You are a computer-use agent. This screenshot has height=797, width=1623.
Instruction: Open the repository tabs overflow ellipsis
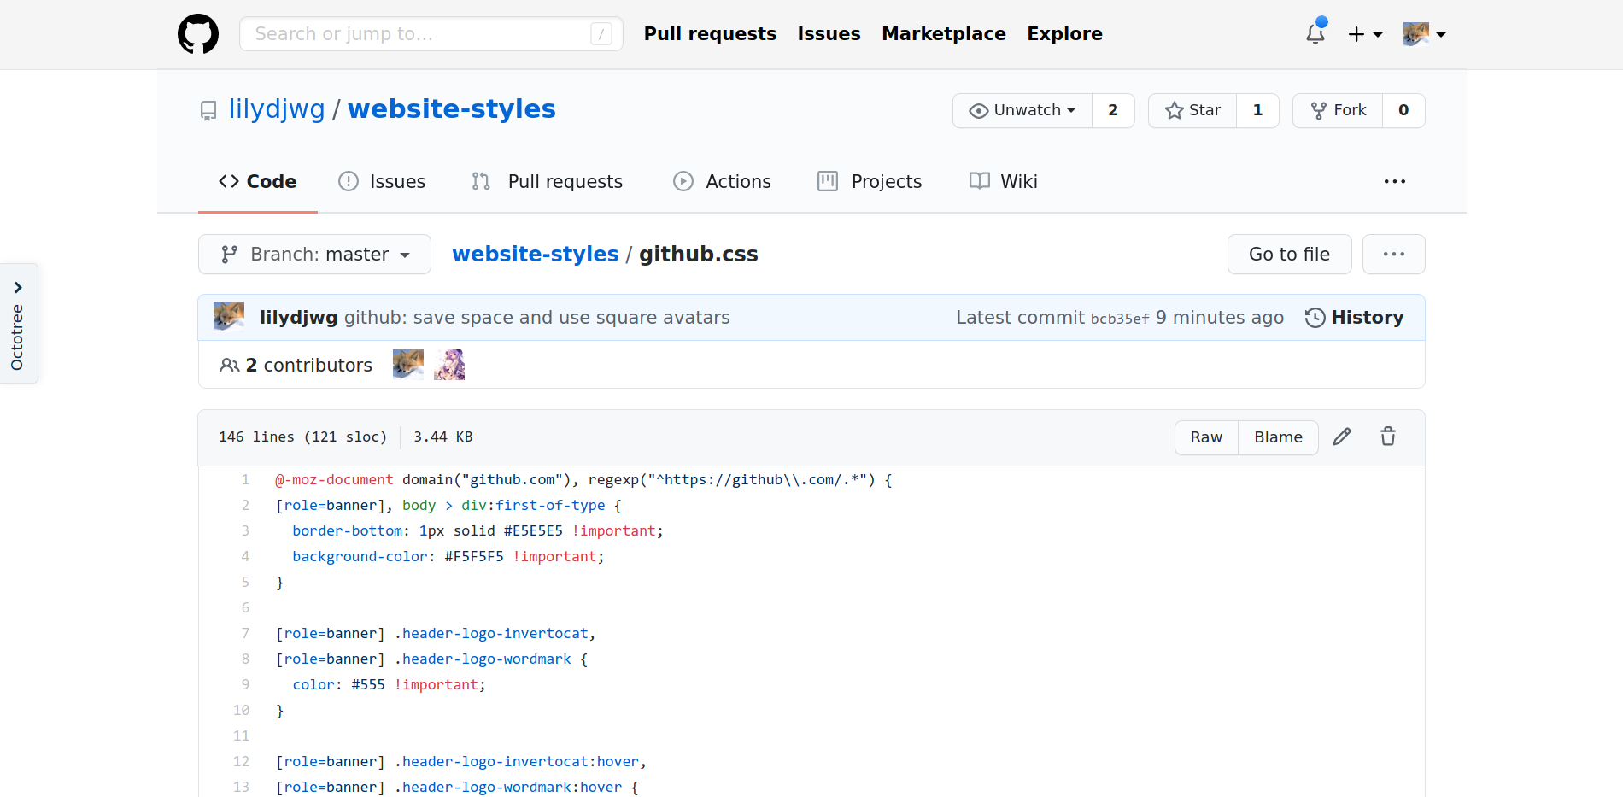point(1394,181)
